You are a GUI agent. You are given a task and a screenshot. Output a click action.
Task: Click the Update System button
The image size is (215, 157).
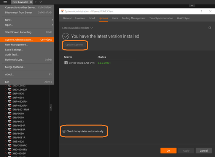[74, 45]
